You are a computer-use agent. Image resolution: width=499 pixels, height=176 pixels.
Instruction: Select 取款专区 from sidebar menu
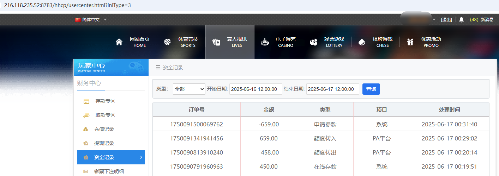coord(105,115)
